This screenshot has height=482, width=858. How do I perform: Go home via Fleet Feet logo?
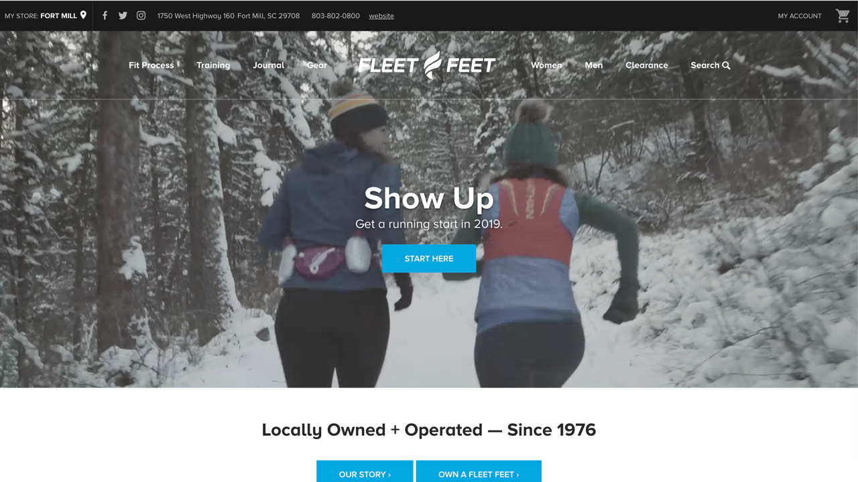[x=427, y=65]
